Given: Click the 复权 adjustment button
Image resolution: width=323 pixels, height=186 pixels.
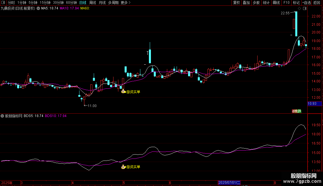Looking at the screenshot, I should point(236,3).
